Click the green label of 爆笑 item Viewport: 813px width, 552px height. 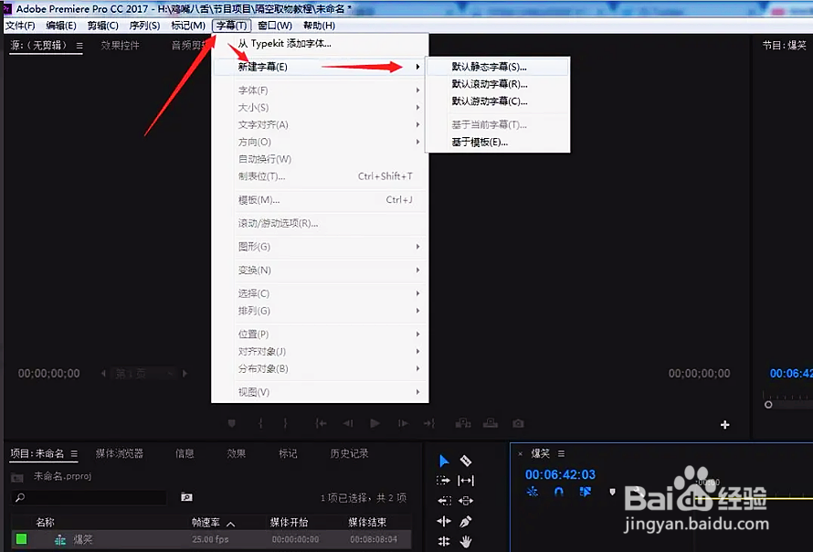pyautogui.click(x=21, y=539)
